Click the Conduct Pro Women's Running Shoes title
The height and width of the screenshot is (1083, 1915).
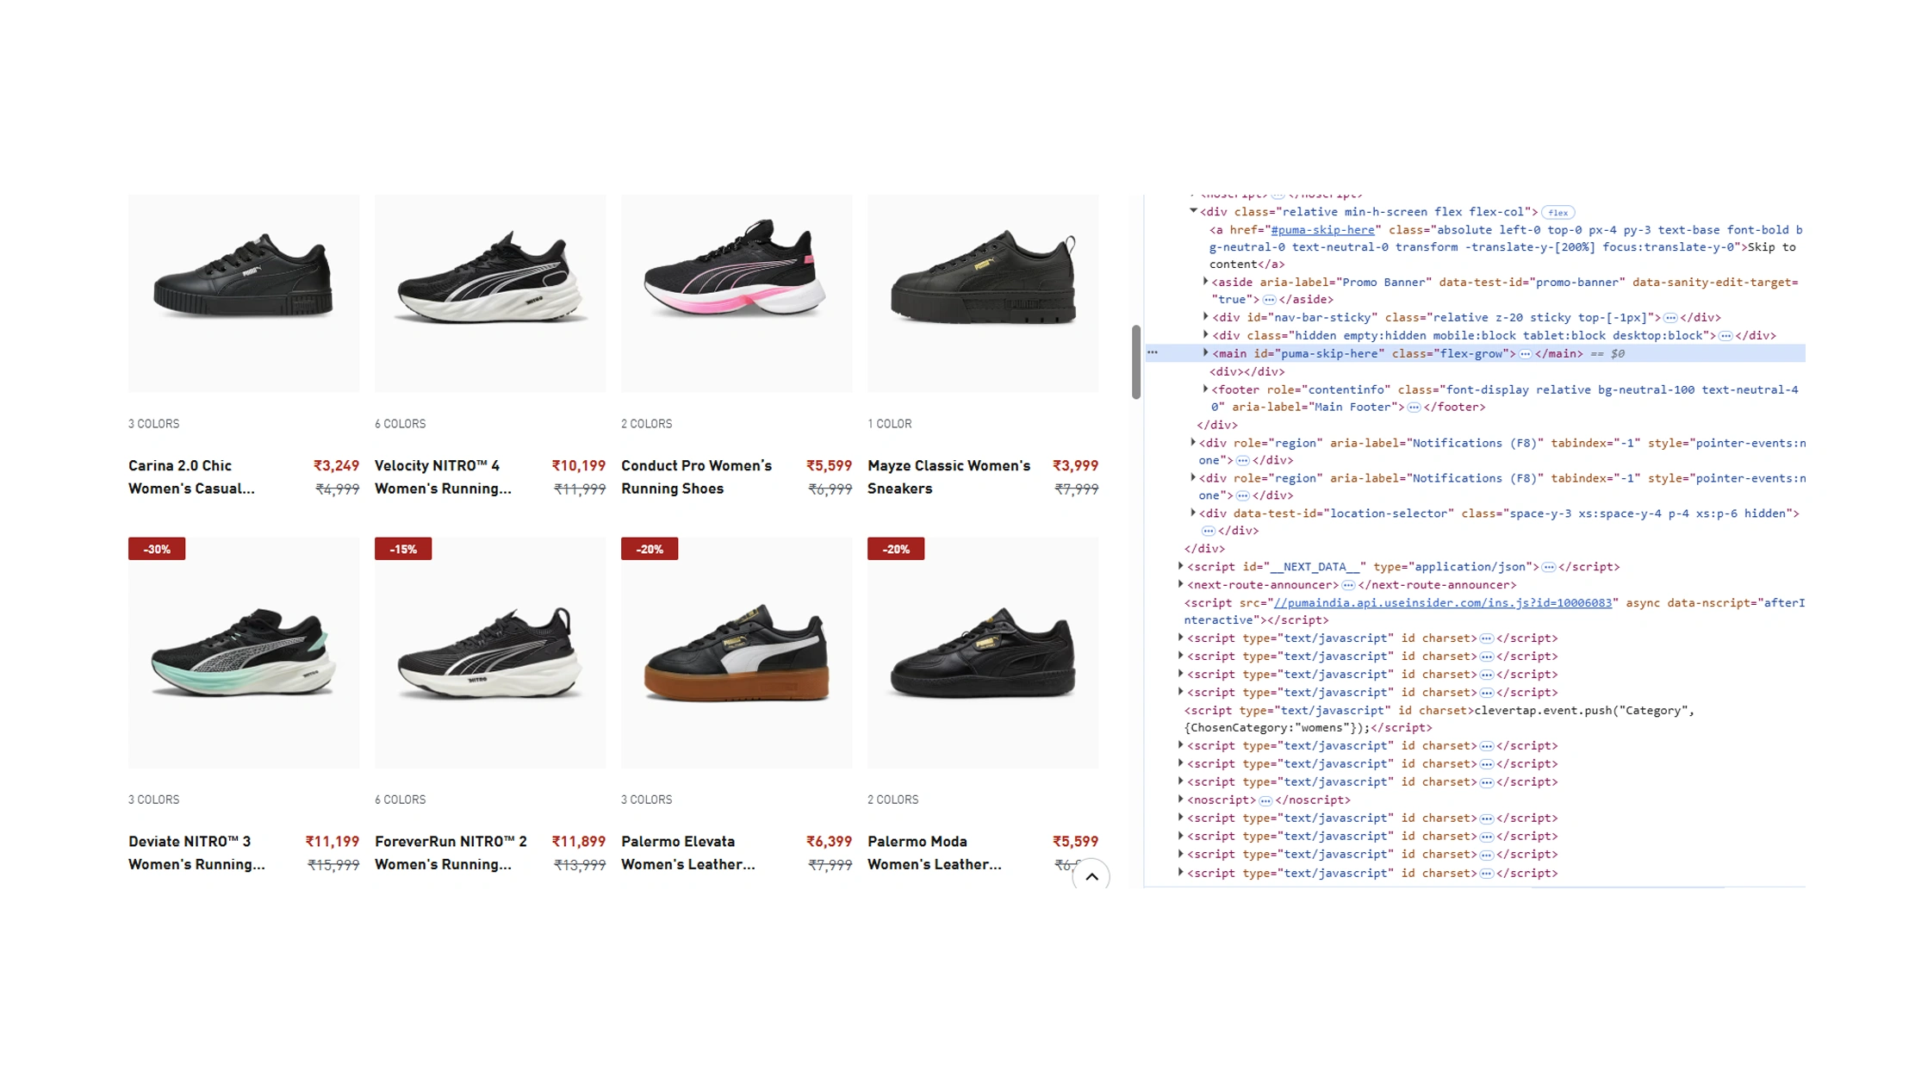tap(696, 476)
